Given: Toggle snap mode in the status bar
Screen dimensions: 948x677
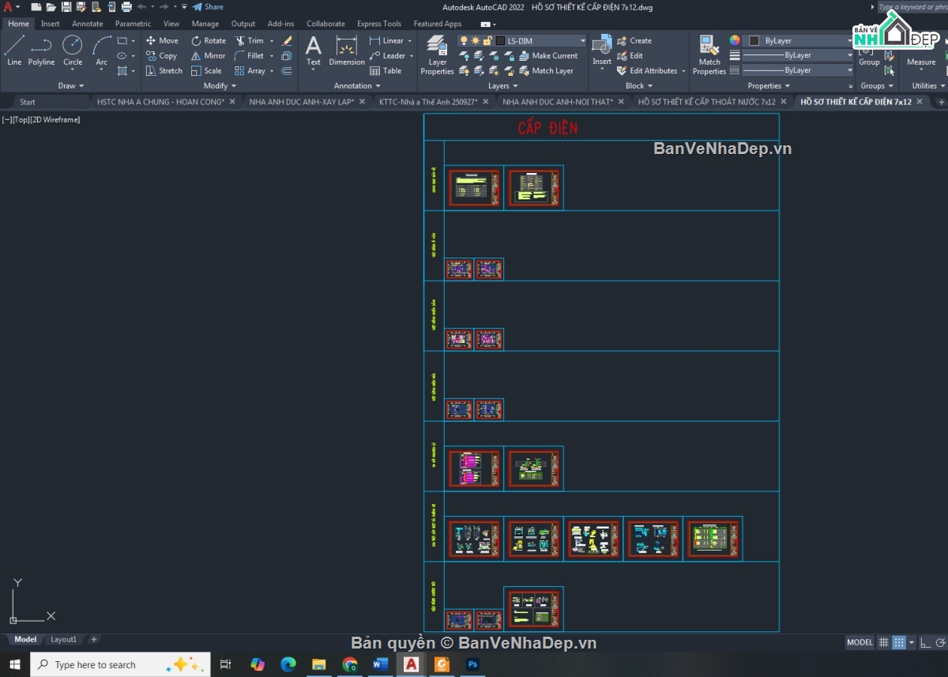Looking at the screenshot, I should (x=899, y=642).
